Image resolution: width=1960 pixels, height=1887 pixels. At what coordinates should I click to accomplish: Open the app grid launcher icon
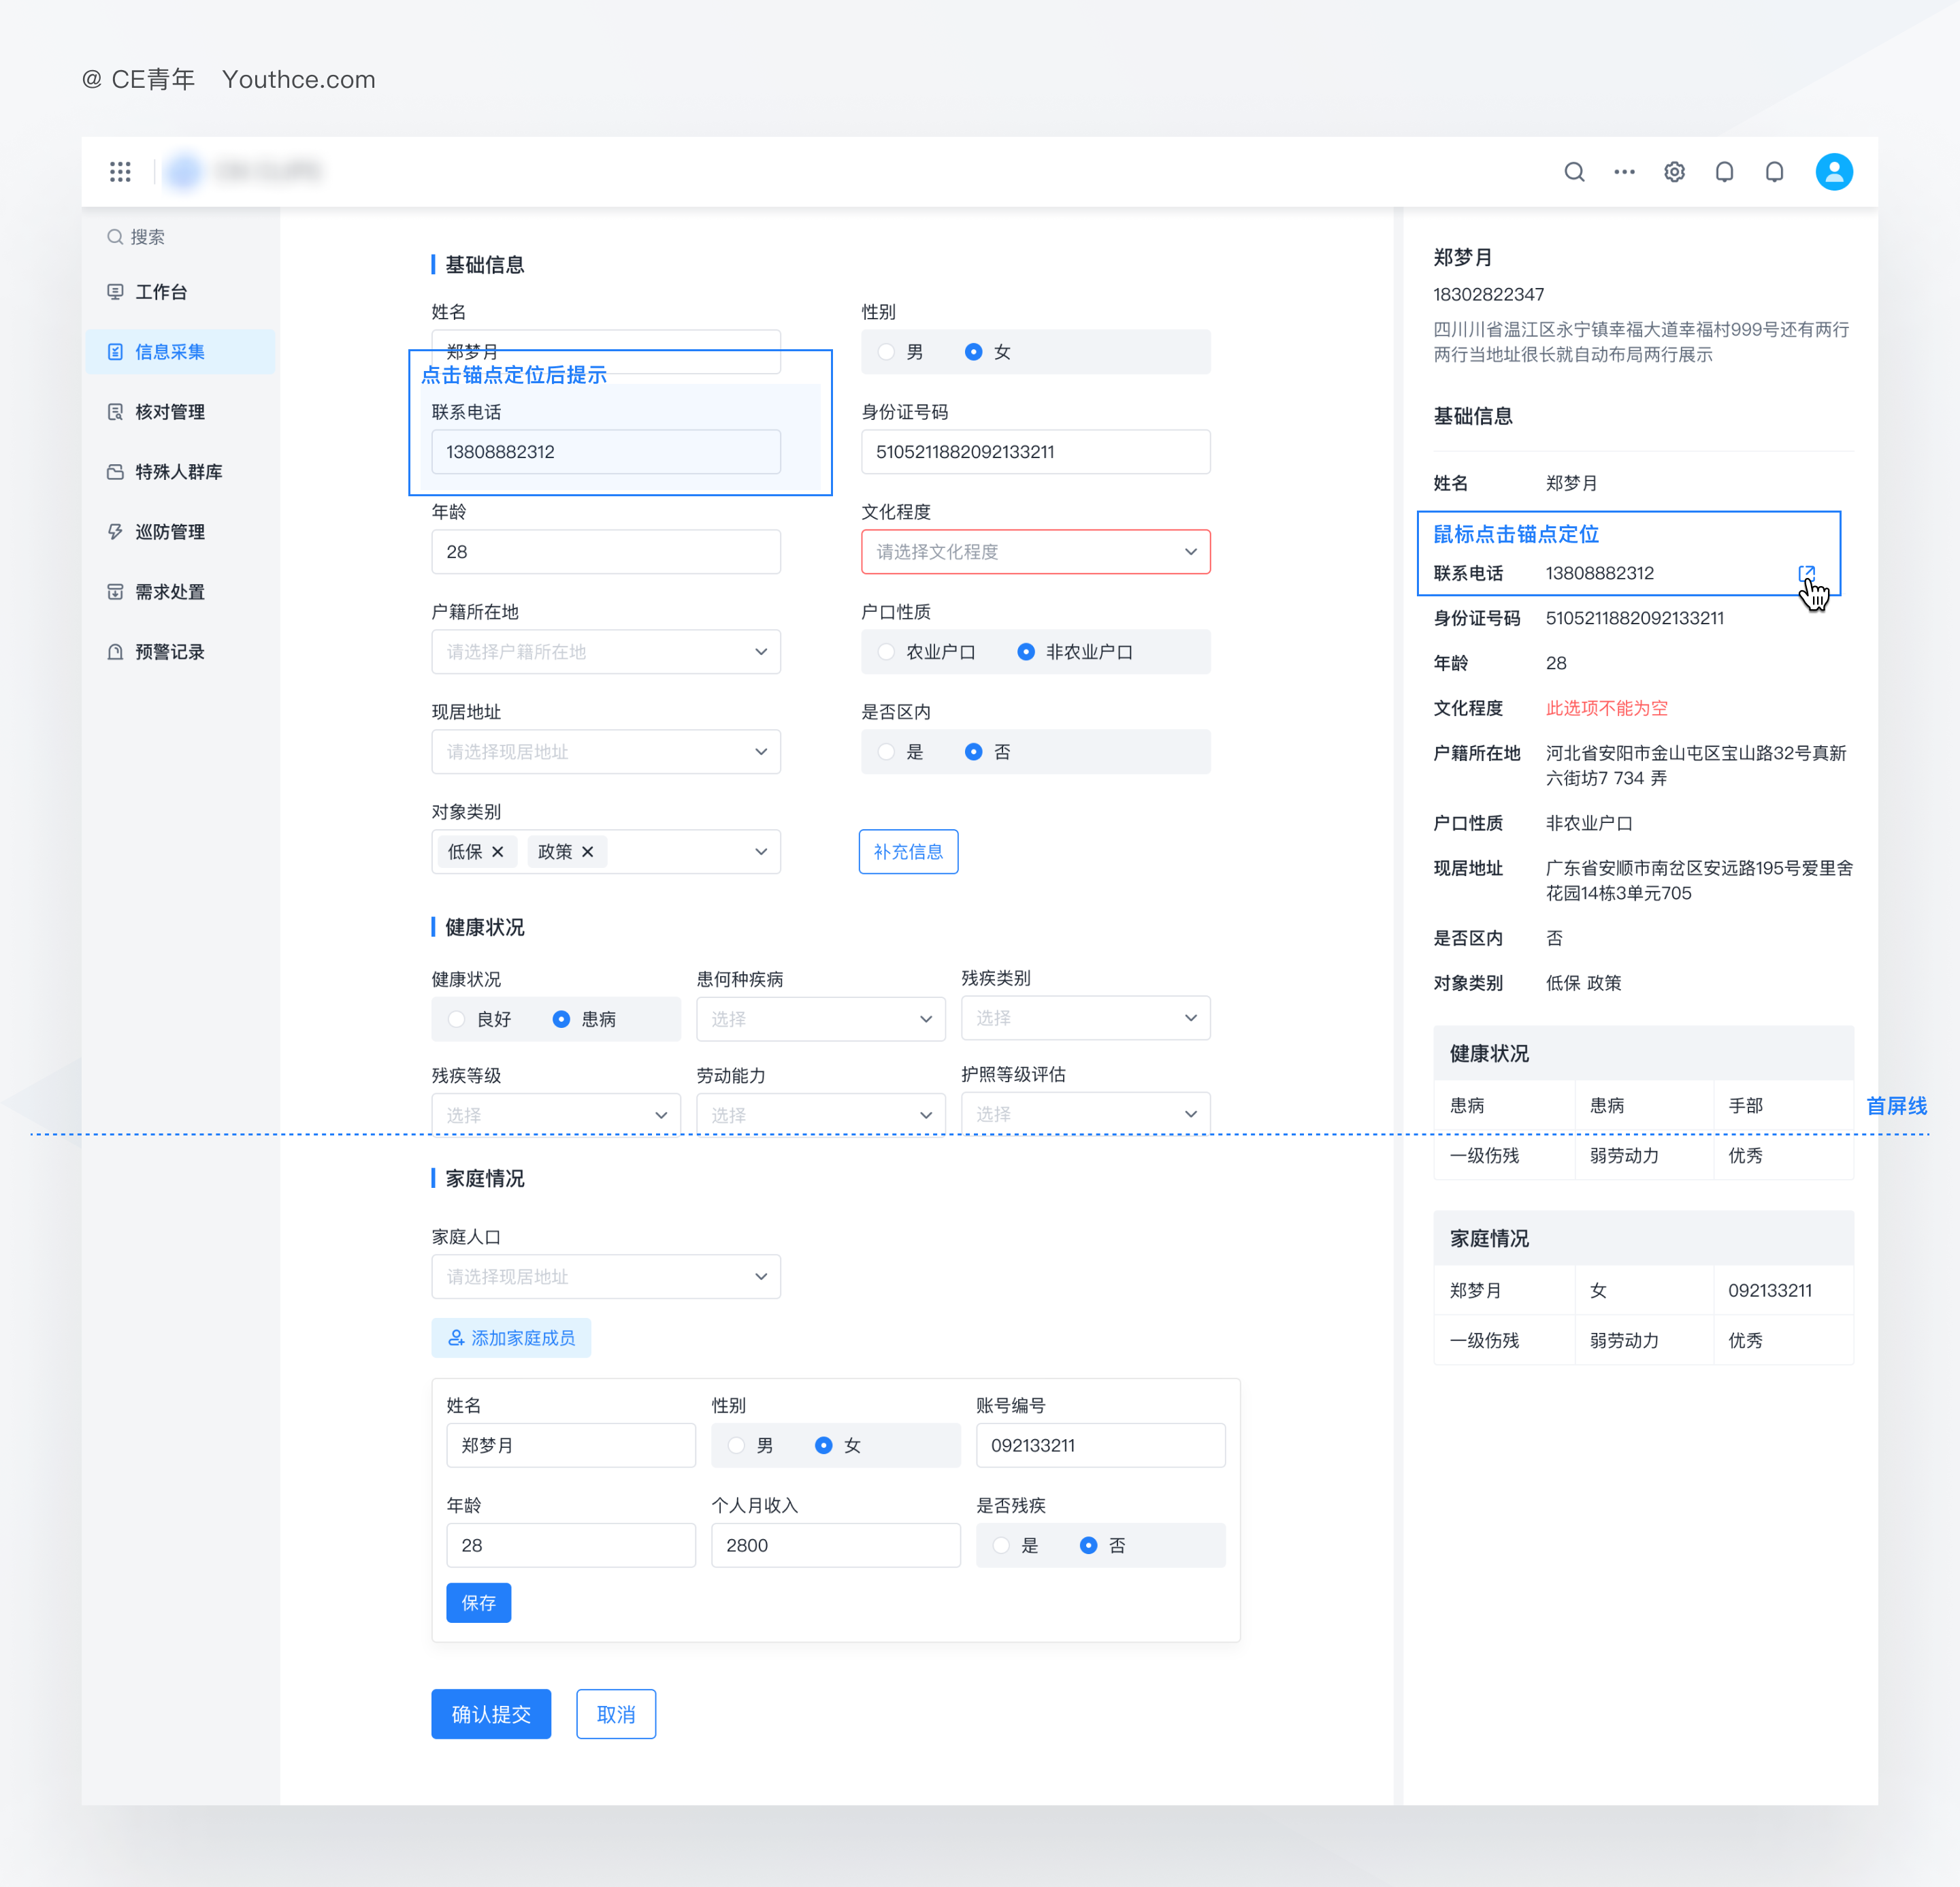click(120, 172)
